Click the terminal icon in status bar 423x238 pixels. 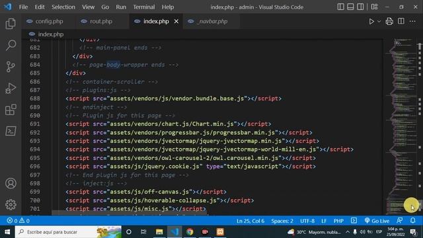tap(354, 221)
